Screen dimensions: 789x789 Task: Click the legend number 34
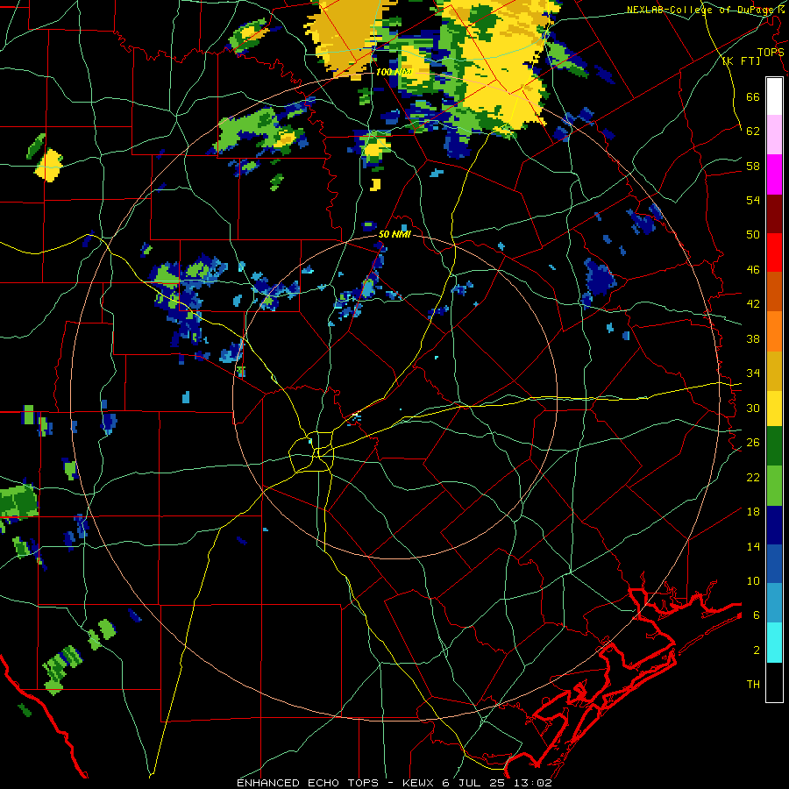753,373
